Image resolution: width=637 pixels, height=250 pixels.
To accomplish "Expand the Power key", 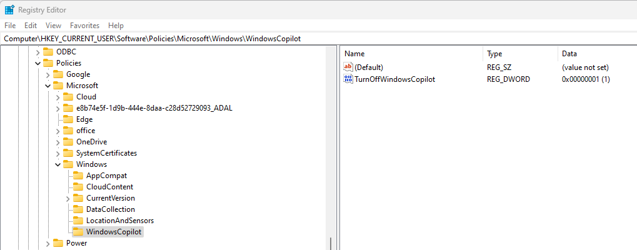I will point(48,244).
